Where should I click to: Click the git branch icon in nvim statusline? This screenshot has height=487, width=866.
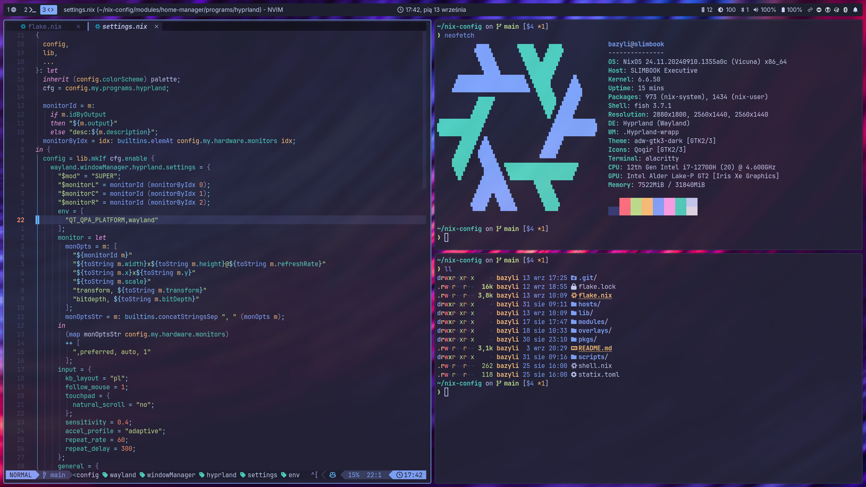(x=45, y=475)
